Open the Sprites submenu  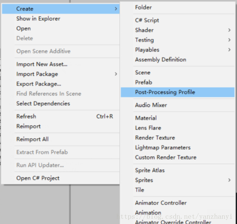coord(178,180)
